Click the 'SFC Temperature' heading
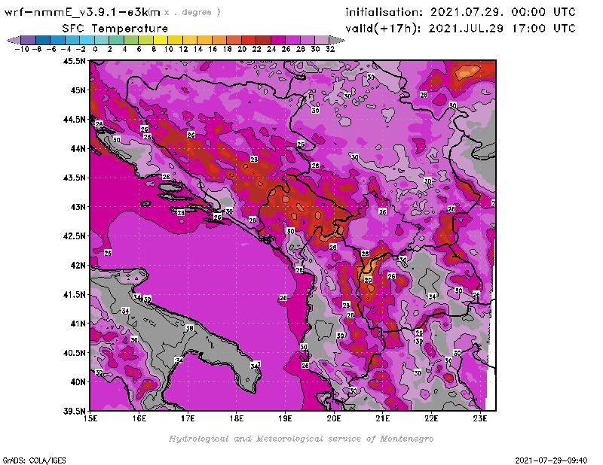 point(115,29)
